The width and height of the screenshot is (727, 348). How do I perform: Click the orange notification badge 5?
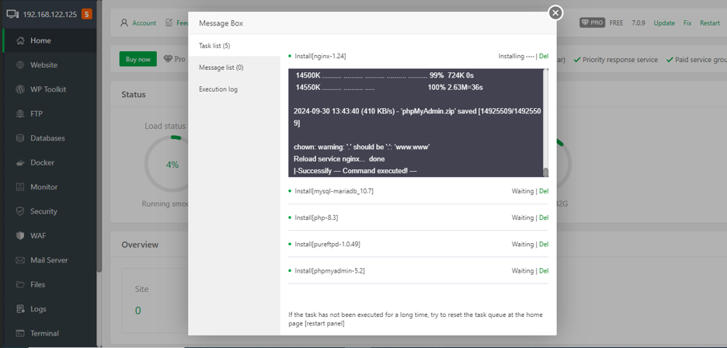pos(87,14)
